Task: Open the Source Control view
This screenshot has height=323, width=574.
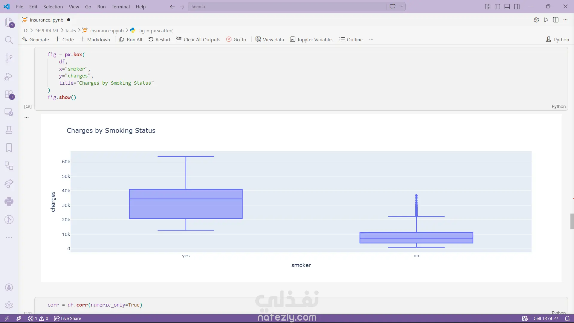Action: click(x=9, y=58)
